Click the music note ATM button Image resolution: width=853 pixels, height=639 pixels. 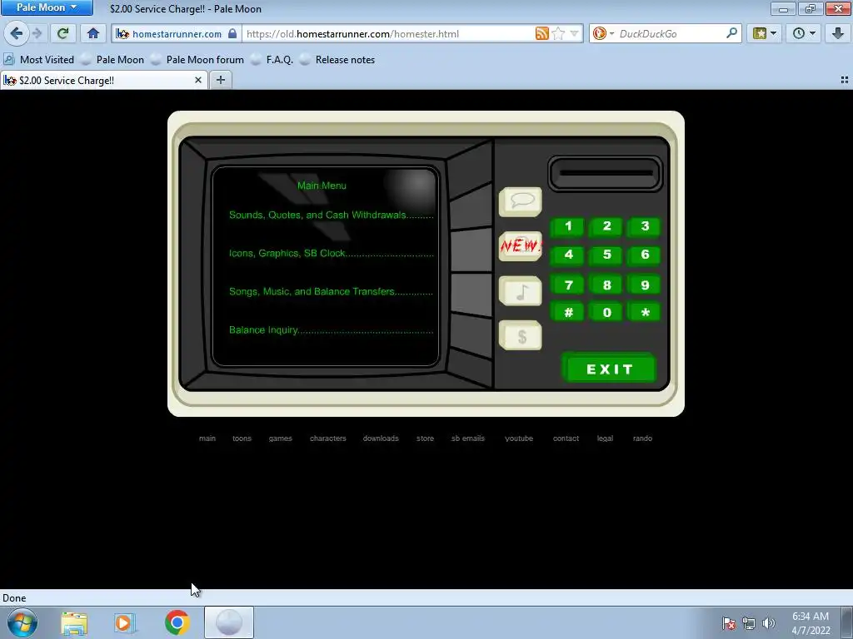[520, 291]
